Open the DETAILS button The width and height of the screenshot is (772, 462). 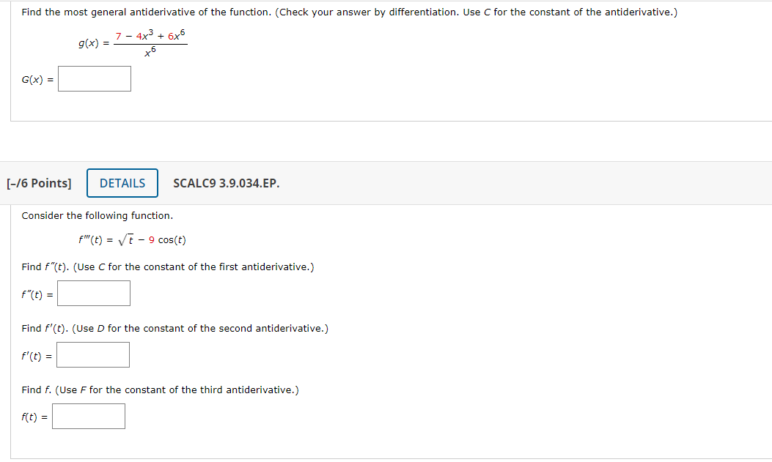[x=122, y=183]
